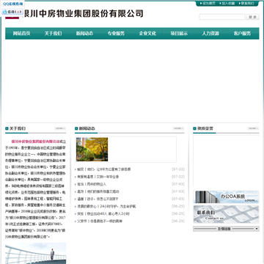Open the 联系我们 Contact us banner
Viewport: 264px width, 264px height.
coord(226,214)
